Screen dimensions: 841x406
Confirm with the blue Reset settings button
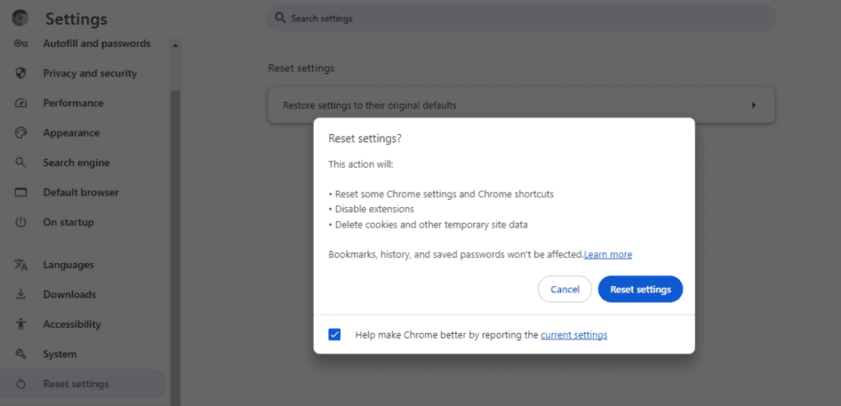tap(641, 289)
